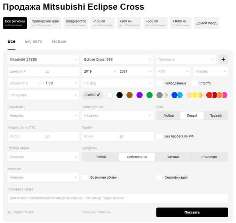Select the +200 км radius chip

tap(129, 23)
